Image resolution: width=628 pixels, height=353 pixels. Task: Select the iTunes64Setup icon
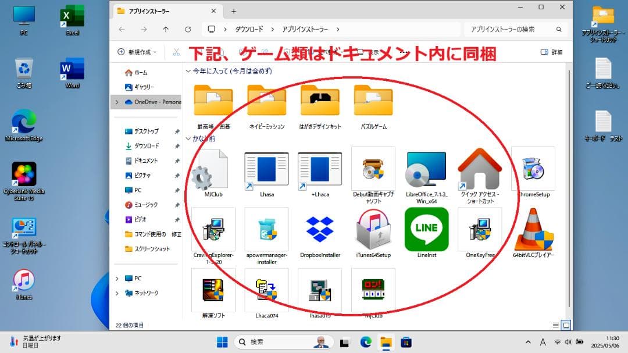373,230
